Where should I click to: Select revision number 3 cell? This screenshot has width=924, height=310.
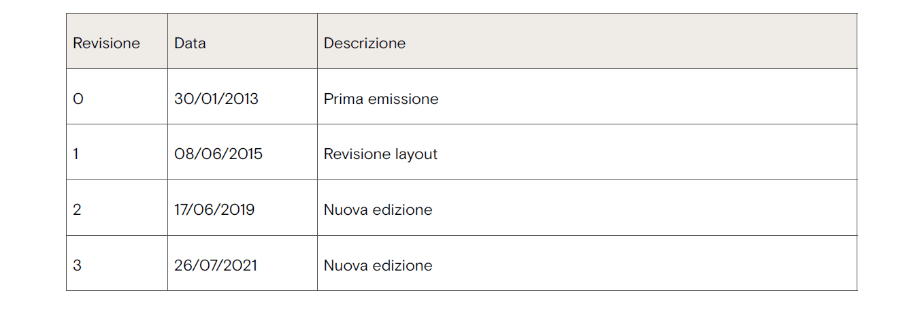pos(77,266)
